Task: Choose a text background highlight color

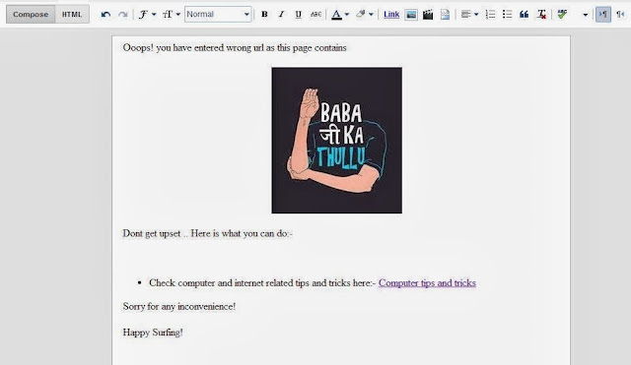Action: [365, 15]
